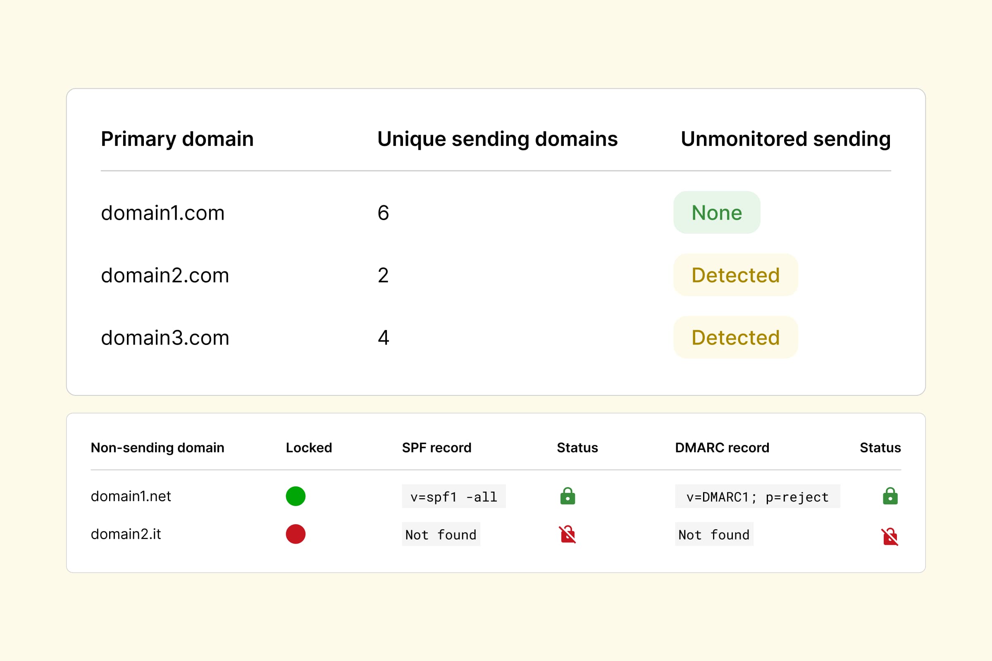Click the Primary domain column header
Screen dimensions: 992x661
point(177,139)
